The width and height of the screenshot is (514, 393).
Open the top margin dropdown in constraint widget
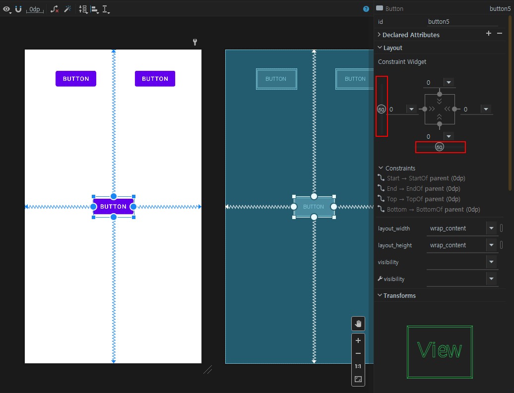coord(449,83)
